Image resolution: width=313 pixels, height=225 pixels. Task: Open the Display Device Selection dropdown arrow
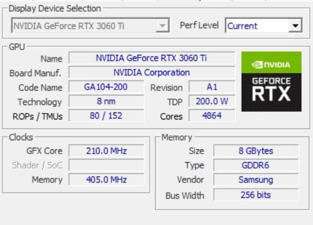click(163, 26)
